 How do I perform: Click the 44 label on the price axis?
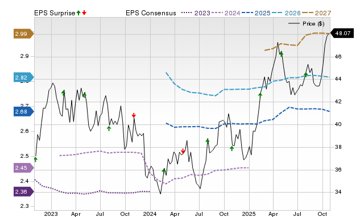point(338,79)
